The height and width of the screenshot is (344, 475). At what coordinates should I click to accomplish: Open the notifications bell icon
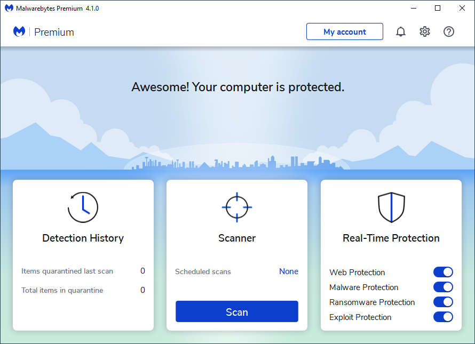pyautogui.click(x=400, y=32)
